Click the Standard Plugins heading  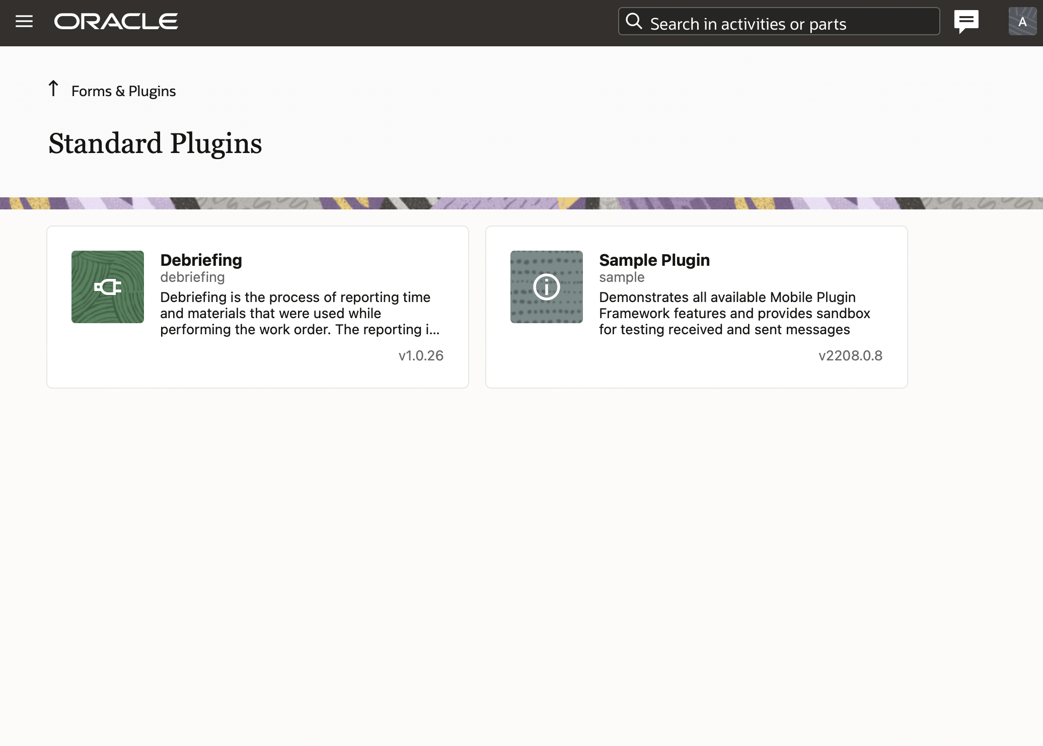[155, 143]
